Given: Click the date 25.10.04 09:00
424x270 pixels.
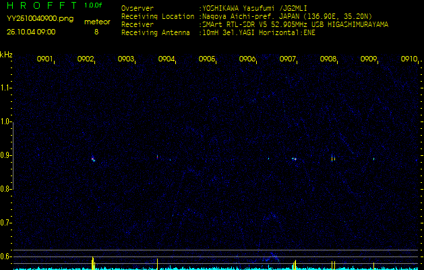Looking at the screenshot, I should (31, 31).
